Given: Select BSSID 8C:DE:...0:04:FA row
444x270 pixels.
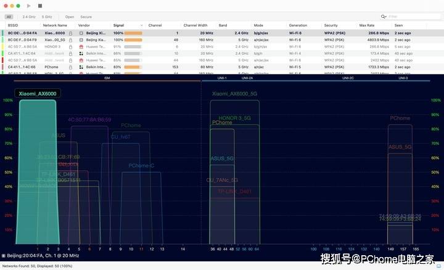Looking at the screenshot, I should 22,33.
